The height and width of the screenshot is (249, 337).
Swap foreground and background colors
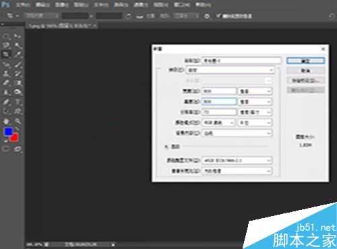tap(17, 129)
